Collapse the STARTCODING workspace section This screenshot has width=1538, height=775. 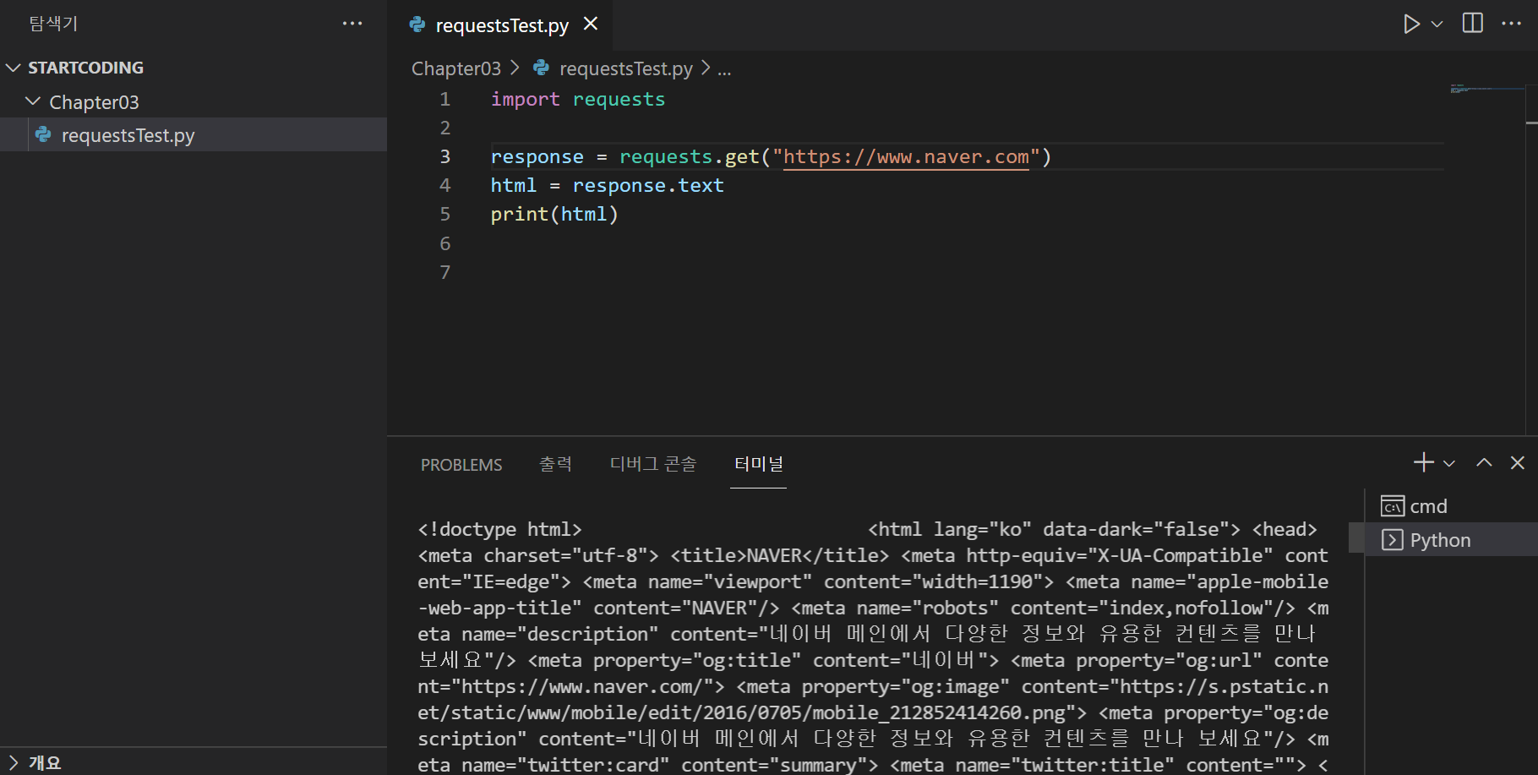tap(13, 68)
